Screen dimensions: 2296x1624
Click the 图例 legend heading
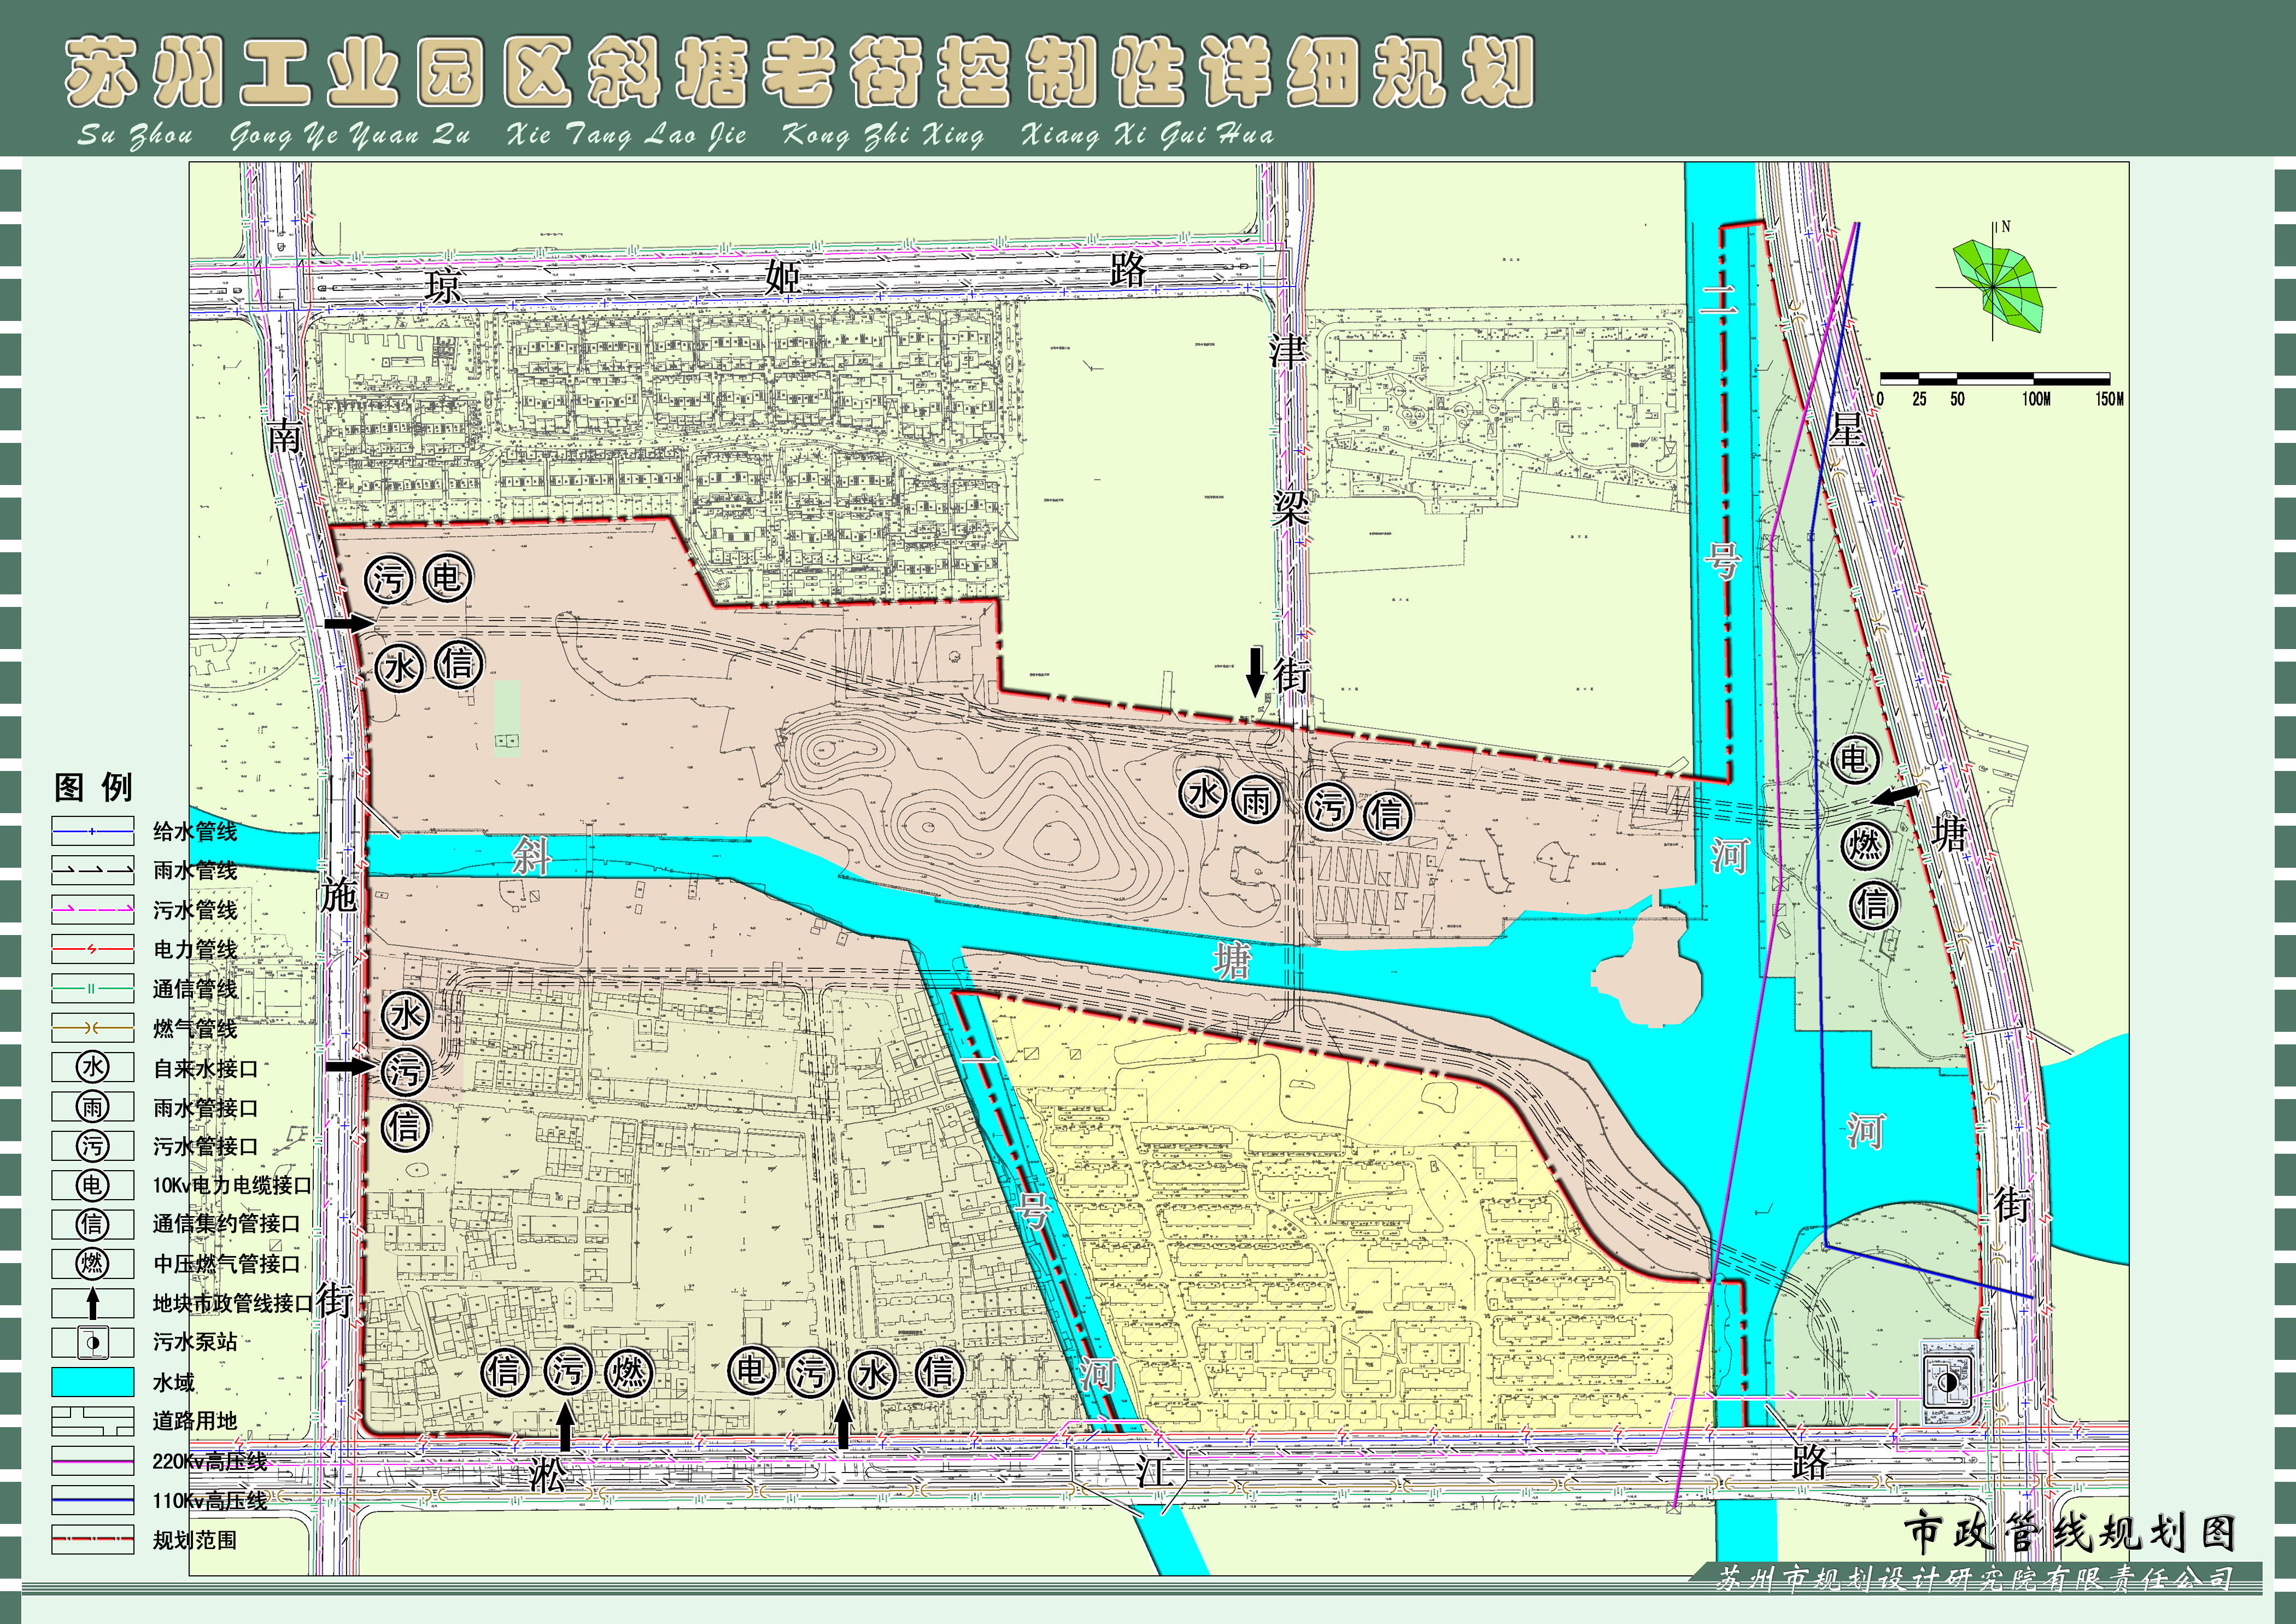[93, 787]
